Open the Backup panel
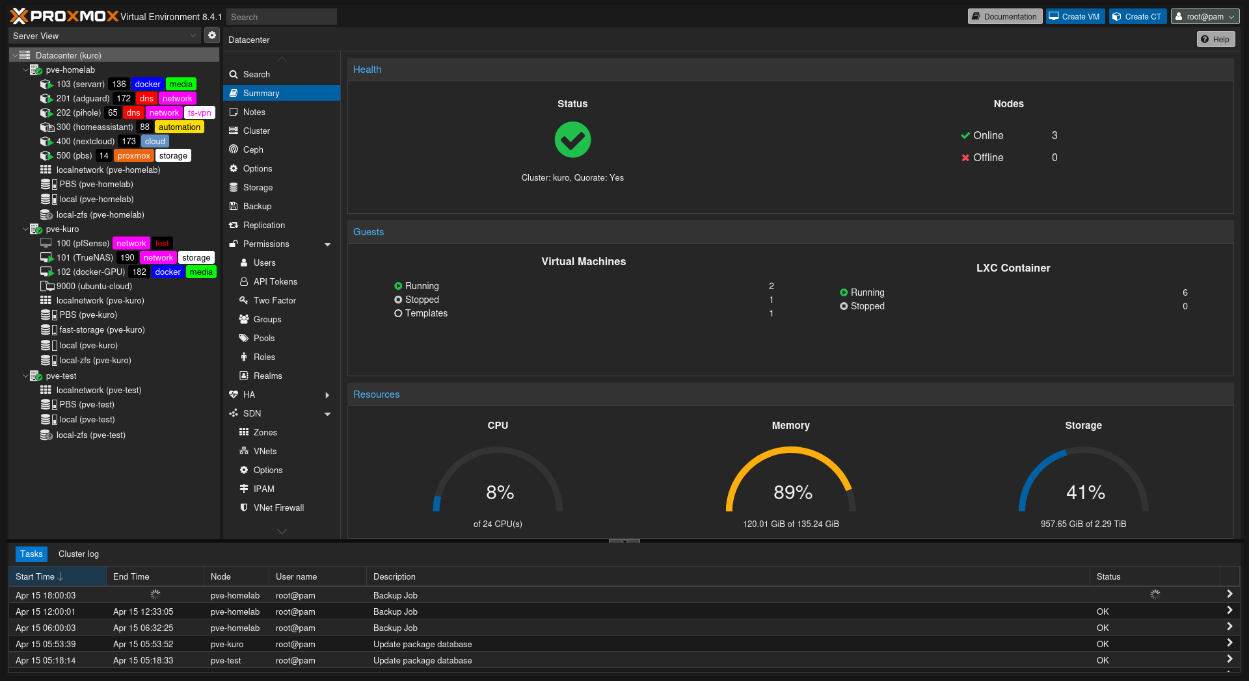1249x681 pixels. point(257,206)
